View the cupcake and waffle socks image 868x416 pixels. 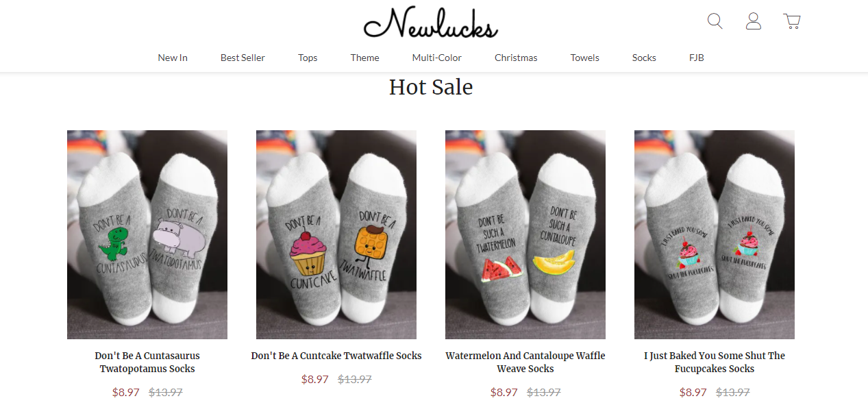pos(336,234)
